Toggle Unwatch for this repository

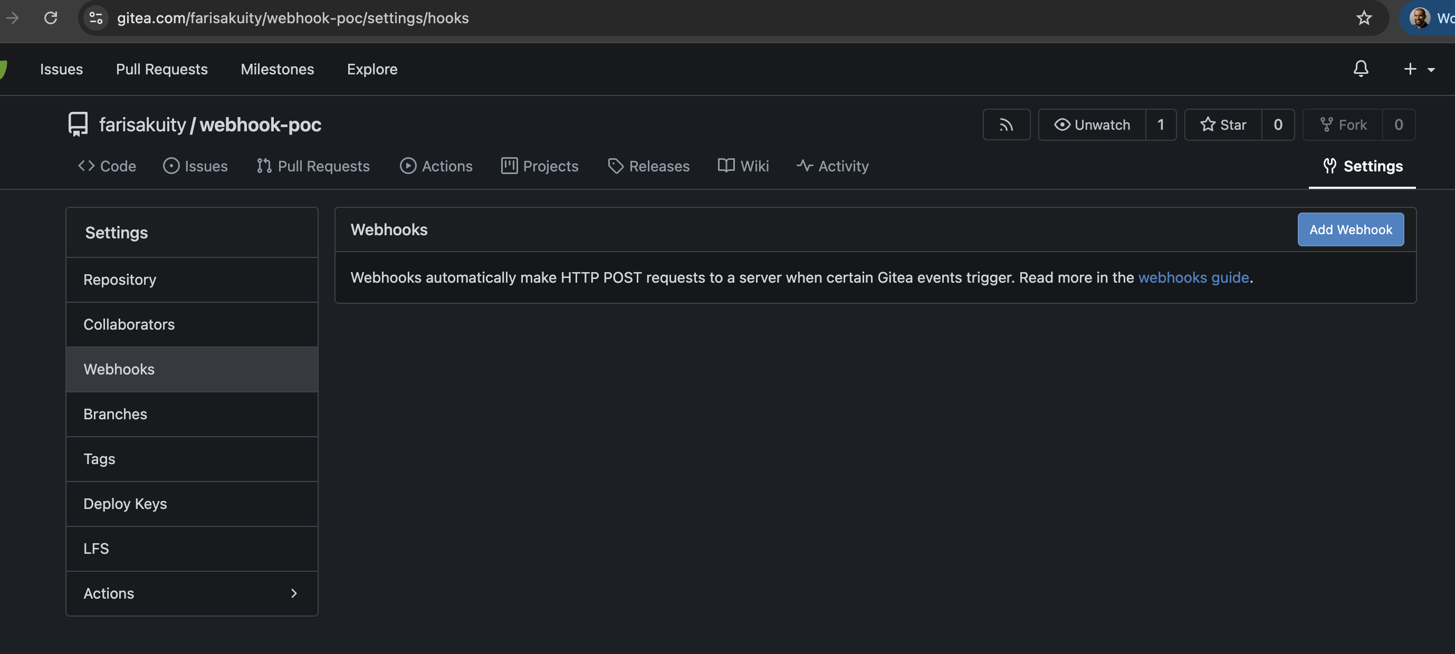pyautogui.click(x=1092, y=125)
